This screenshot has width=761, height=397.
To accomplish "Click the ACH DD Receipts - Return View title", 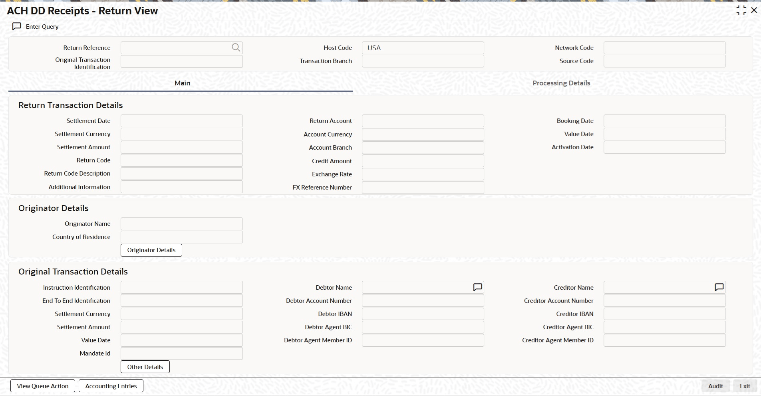I will (83, 11).
